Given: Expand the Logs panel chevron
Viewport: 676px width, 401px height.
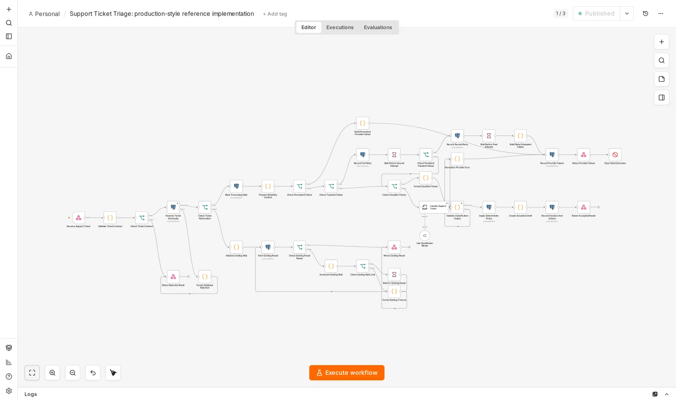Looking at the screenshot, I should [x=667, y=394].
